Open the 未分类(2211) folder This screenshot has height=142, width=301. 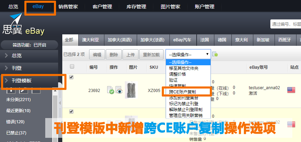click(18, 100)
